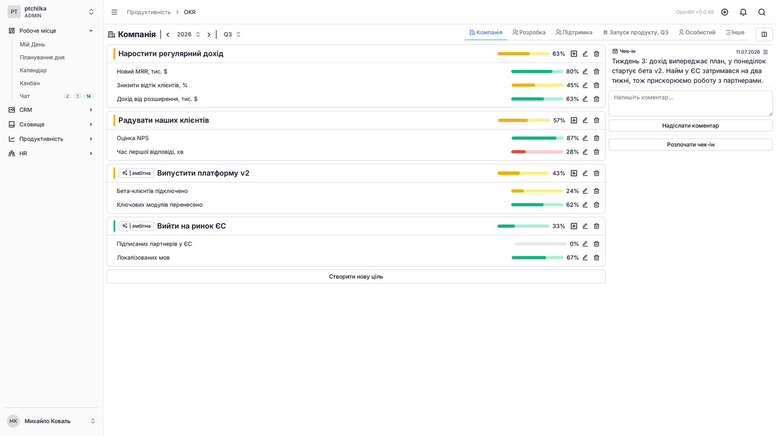Focus the Напишіть коментар text field

coord(690,103)
